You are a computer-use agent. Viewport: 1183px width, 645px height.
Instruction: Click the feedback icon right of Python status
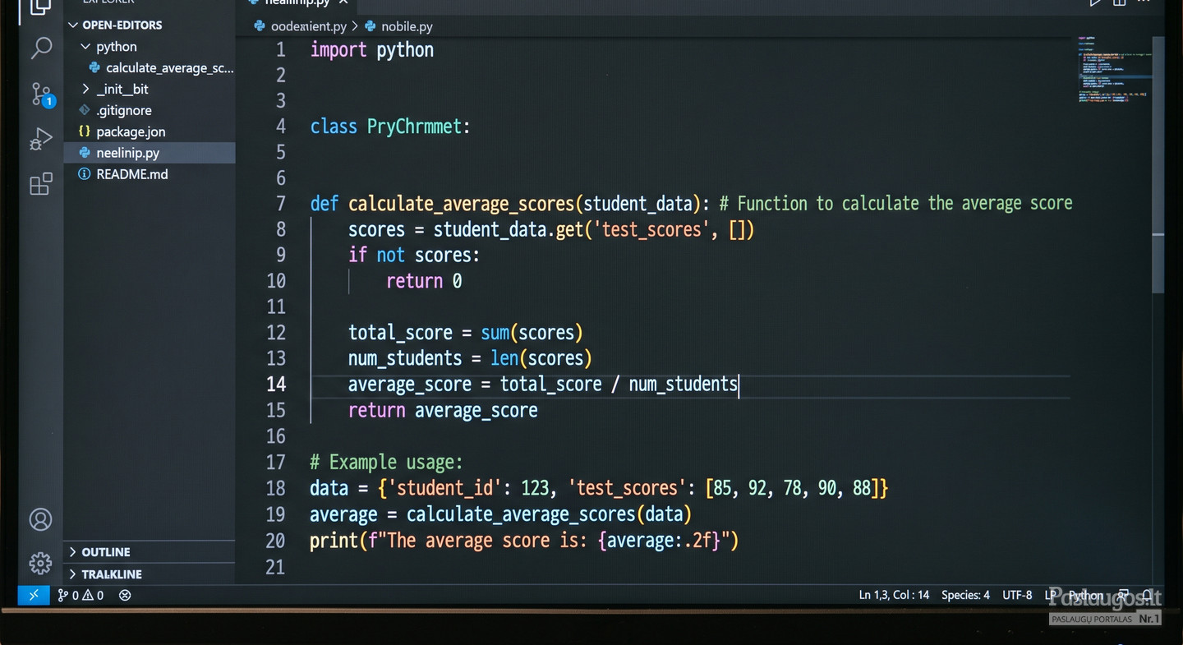1123,595
